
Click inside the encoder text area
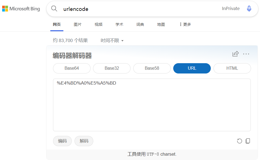pos(152,105)
